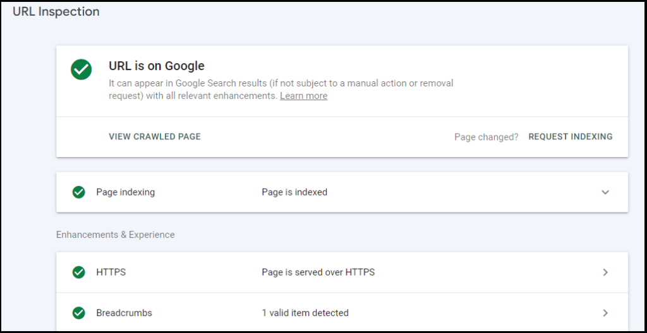This screenshot has height=333, width=647.
Task: Click the 'URL is on Google' title
Action: pos(157,66)
